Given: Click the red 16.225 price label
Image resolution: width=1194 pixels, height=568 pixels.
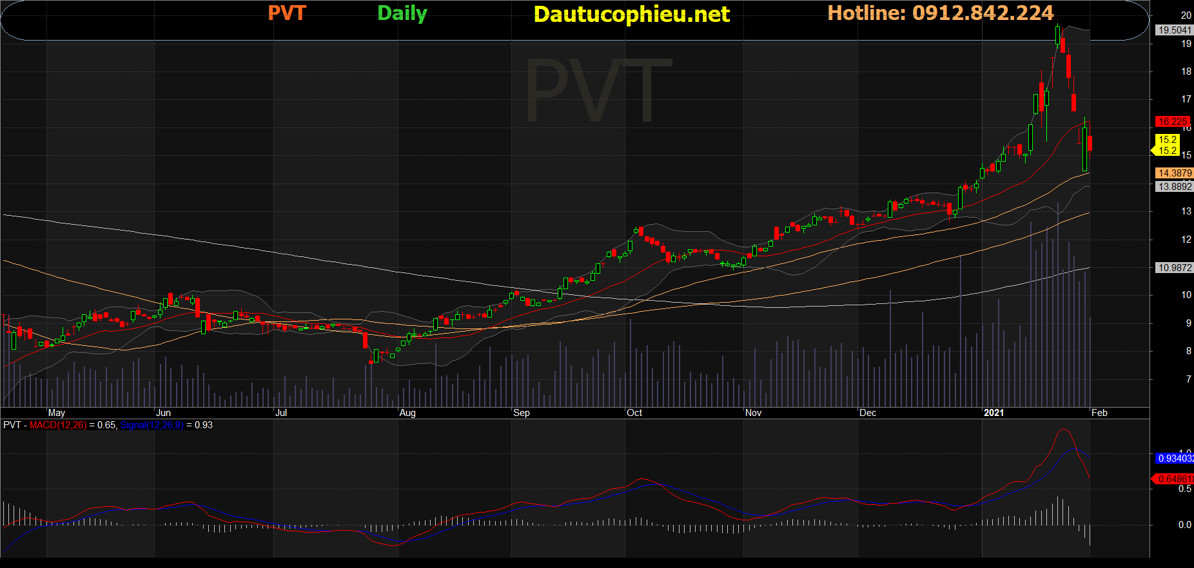Looking at the screenshot, I should pos(1172,121).
